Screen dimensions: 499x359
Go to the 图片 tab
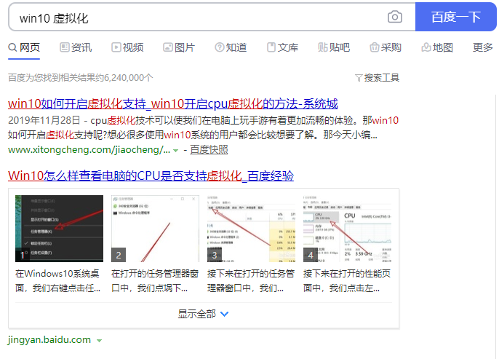(179, 47)
